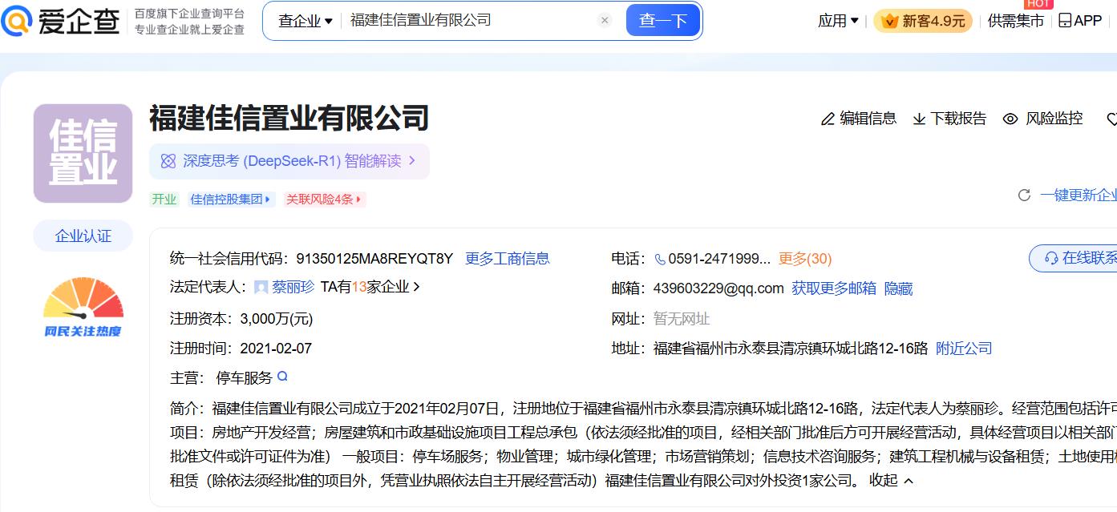Open the 查企业 search type dropdown

305,21
